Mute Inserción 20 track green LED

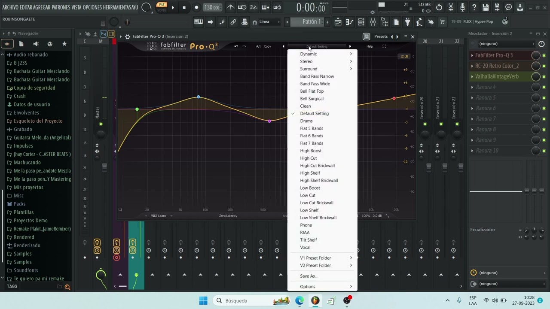(x=425, y=124)
